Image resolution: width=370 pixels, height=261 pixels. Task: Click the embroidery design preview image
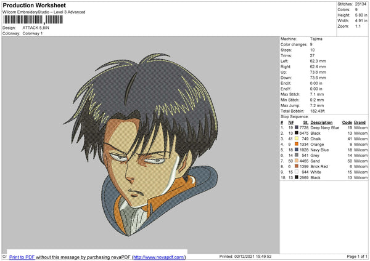tap(141, 145)
